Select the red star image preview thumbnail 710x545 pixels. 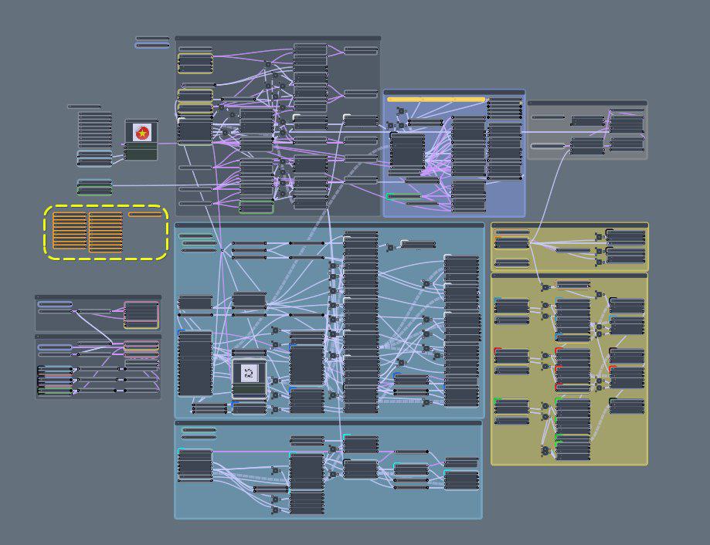pyautogui.click(x=142, y=133)
